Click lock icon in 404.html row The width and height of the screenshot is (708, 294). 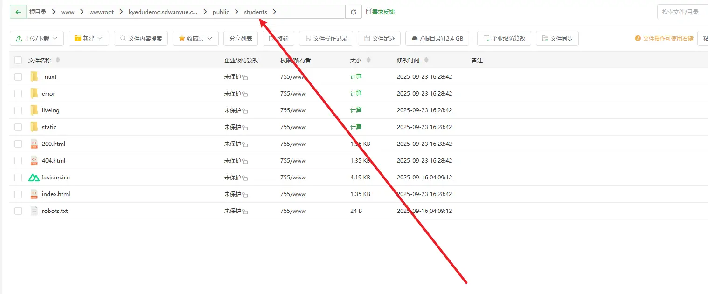coord(245,161)
